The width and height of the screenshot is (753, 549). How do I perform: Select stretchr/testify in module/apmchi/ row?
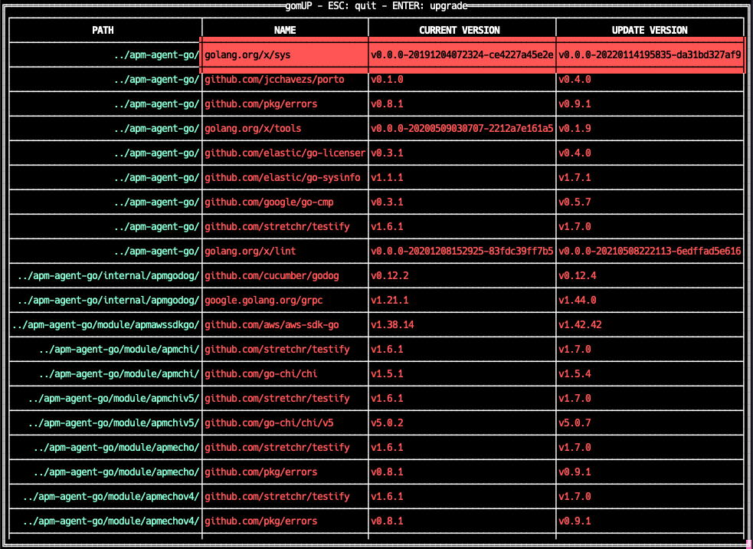277,349
